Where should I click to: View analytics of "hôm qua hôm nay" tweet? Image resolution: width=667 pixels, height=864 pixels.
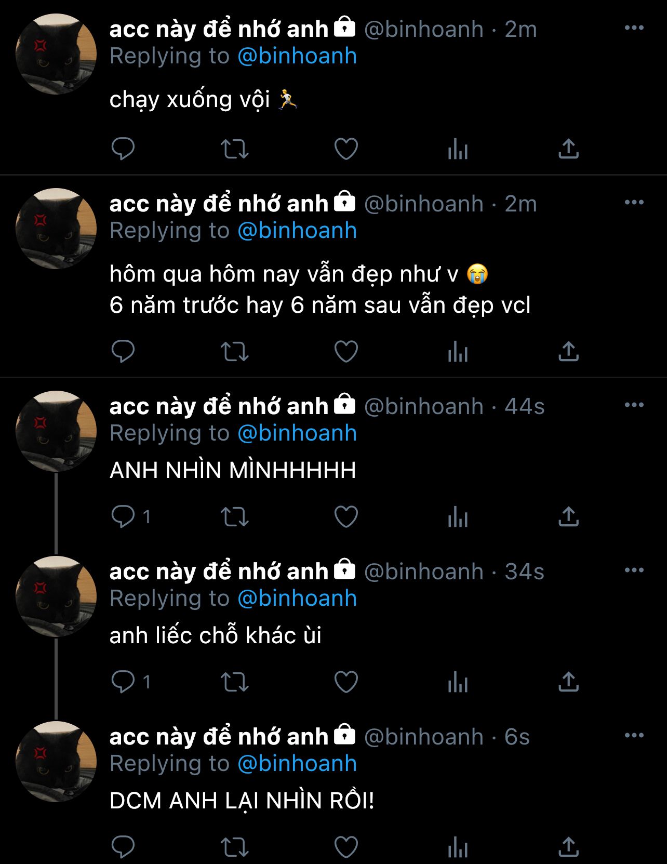point(458,352)
